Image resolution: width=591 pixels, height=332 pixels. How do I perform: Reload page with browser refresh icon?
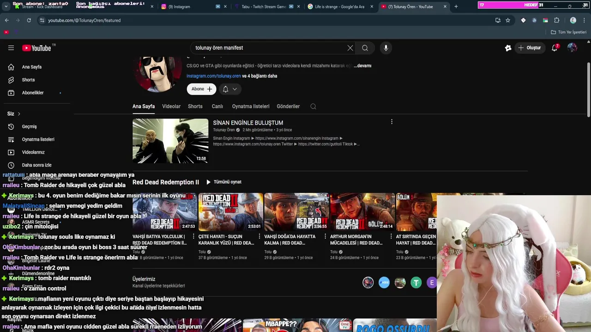pyautogui.click(x=29, y=20)
